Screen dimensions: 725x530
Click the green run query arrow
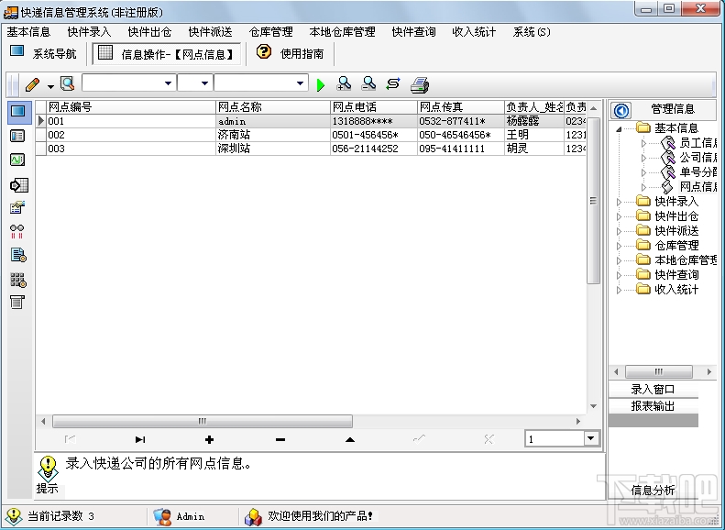click(x=321, y=84)
